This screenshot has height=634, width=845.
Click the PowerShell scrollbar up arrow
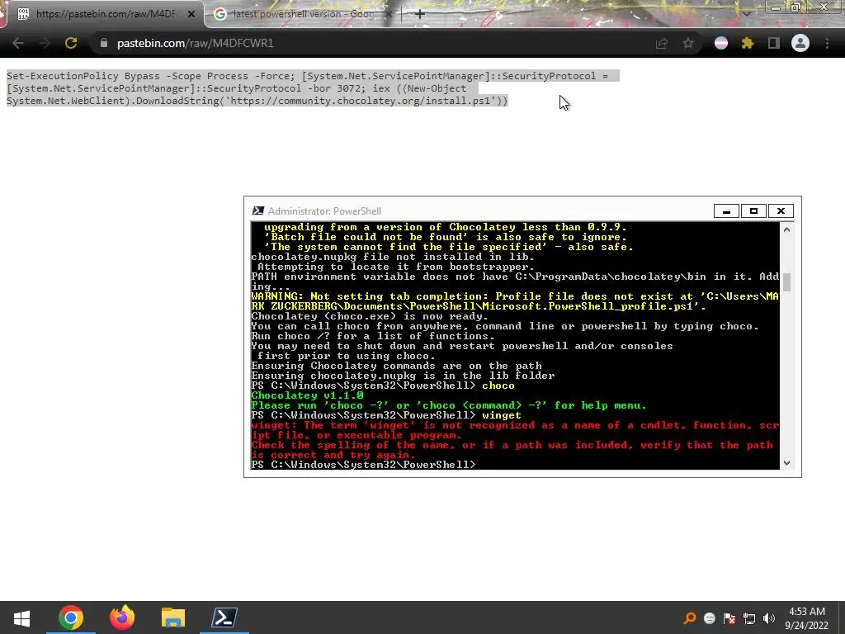pos(786,229)
